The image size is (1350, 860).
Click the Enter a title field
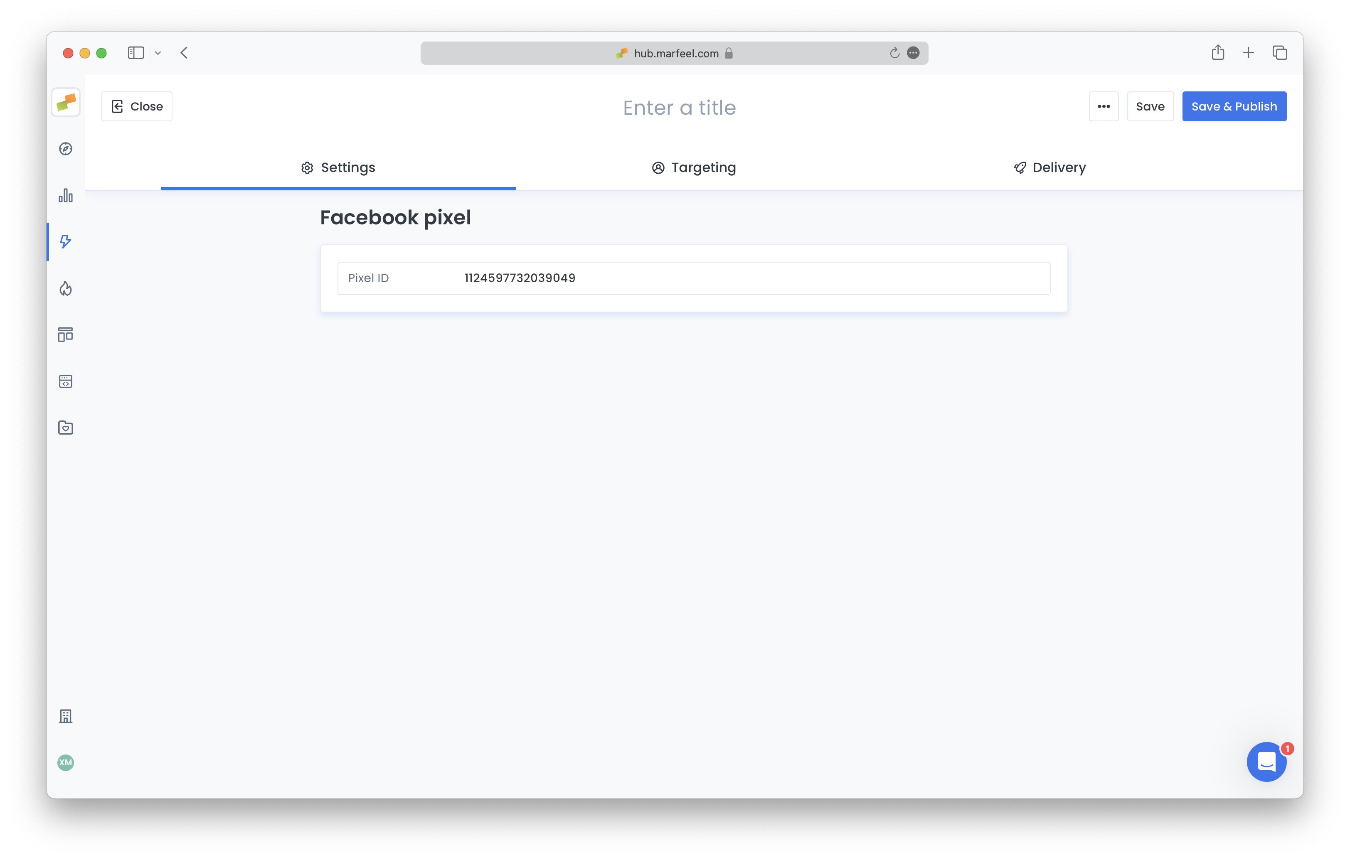679,107
